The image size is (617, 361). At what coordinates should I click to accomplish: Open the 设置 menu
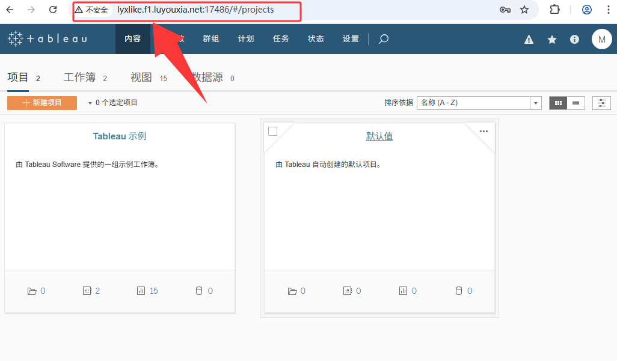point(351,38)
